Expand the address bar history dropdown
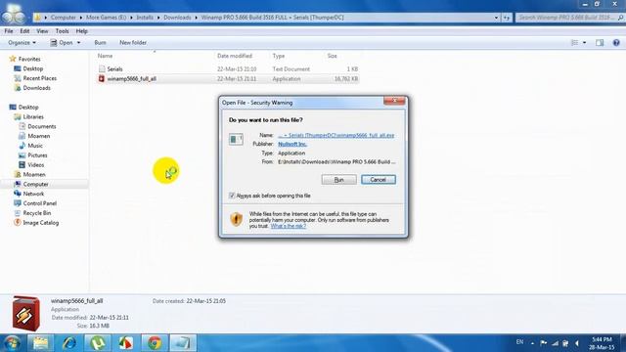Image resolution: width=626 pixels, height=352 pixels. click(496, 18)
